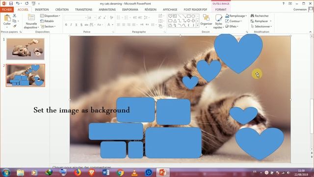Screen dimensions: 314x177
Task: Start slideshow from the quick access toolbar icon
Action: [33, 3]
